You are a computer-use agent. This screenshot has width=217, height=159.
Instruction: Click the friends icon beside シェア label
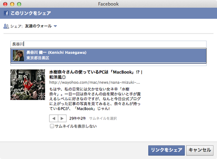click(6, 26)
